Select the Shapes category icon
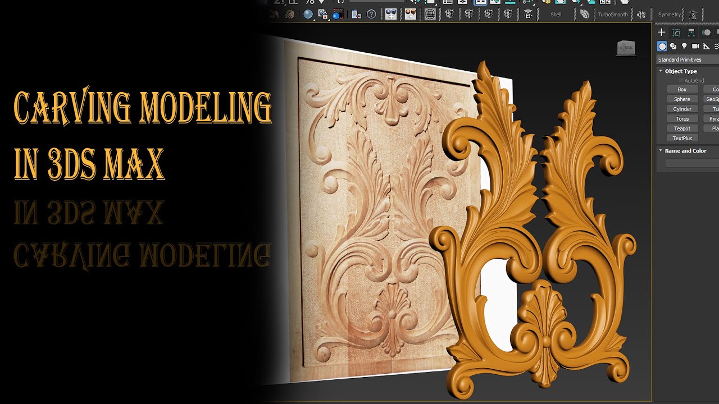The width and height of the screenshot is (719, 404). pyautogui.click(x=673, y=47)
